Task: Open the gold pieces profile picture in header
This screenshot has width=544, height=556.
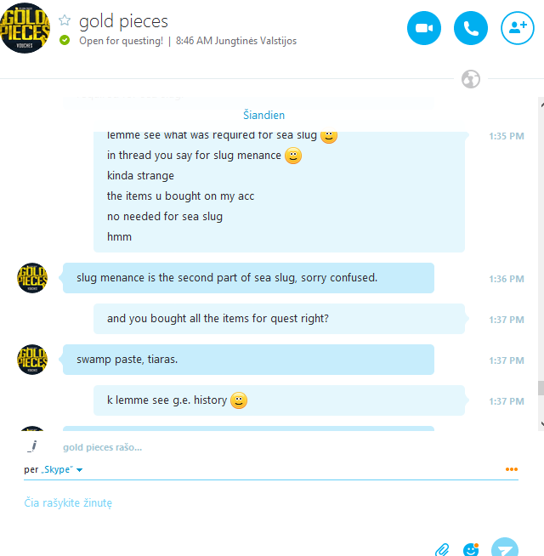Action: click(25, 28)
